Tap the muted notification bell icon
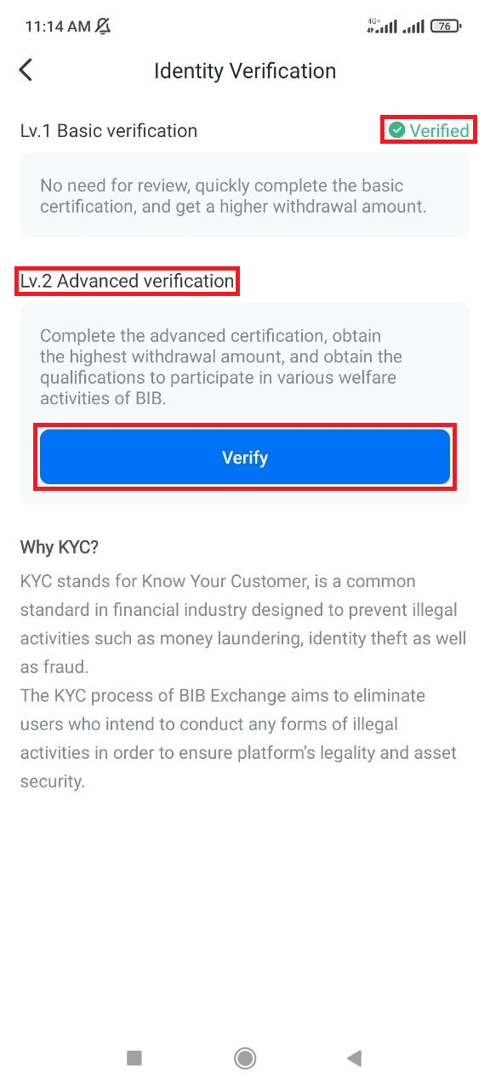The width and height of the screenshot is (490, 1089). 103,26
